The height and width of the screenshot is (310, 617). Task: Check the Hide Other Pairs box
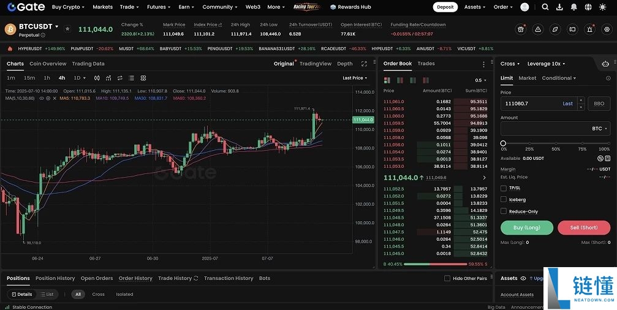pyautogui.click(x=447, y=278)
